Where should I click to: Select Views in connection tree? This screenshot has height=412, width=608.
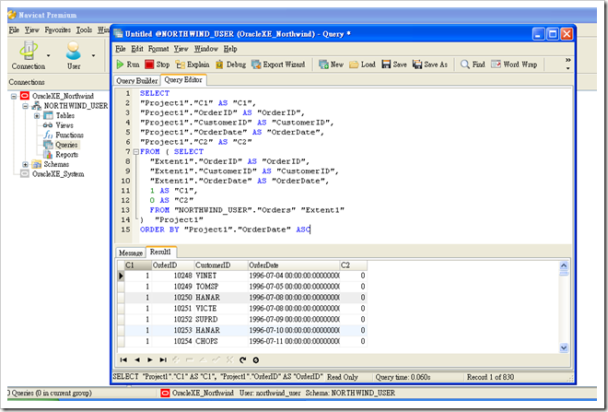pos(64,125)
